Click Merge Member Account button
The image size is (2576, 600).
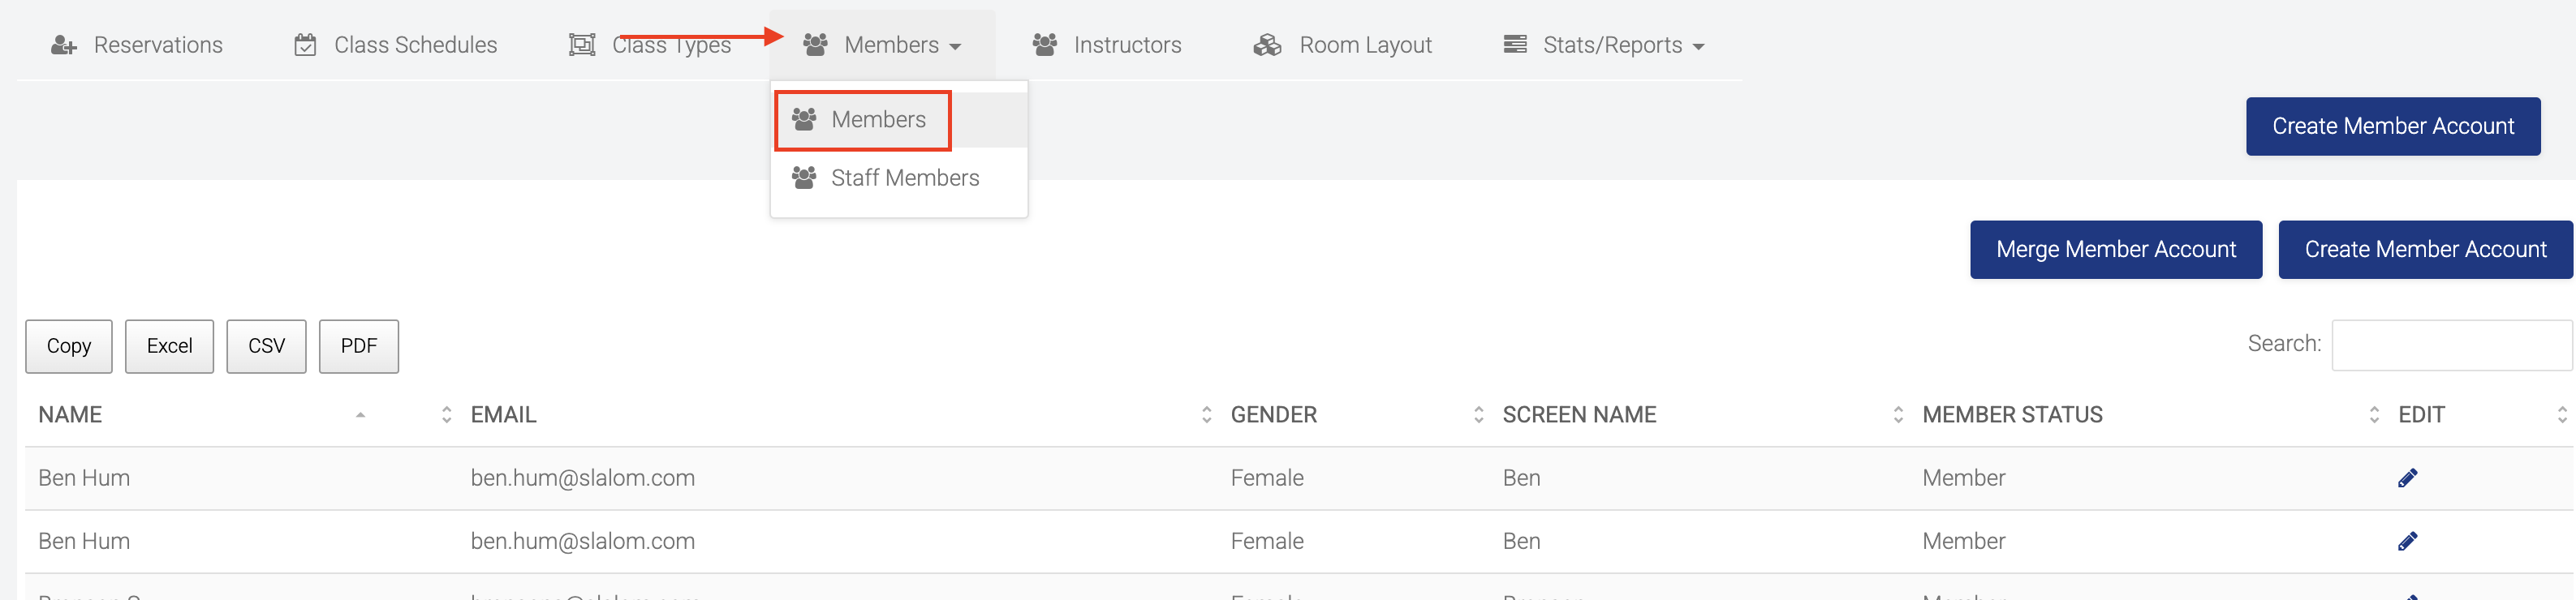2115,250
